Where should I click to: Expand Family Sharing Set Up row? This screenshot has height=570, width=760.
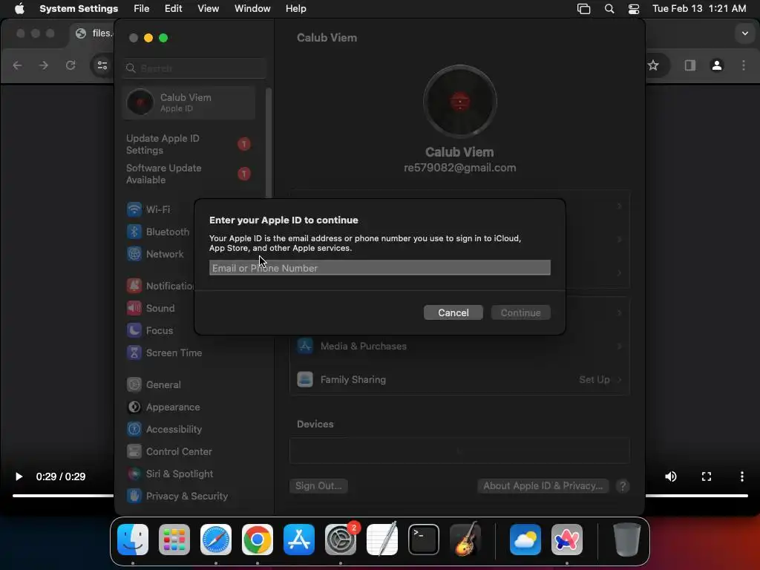[459, 379]
